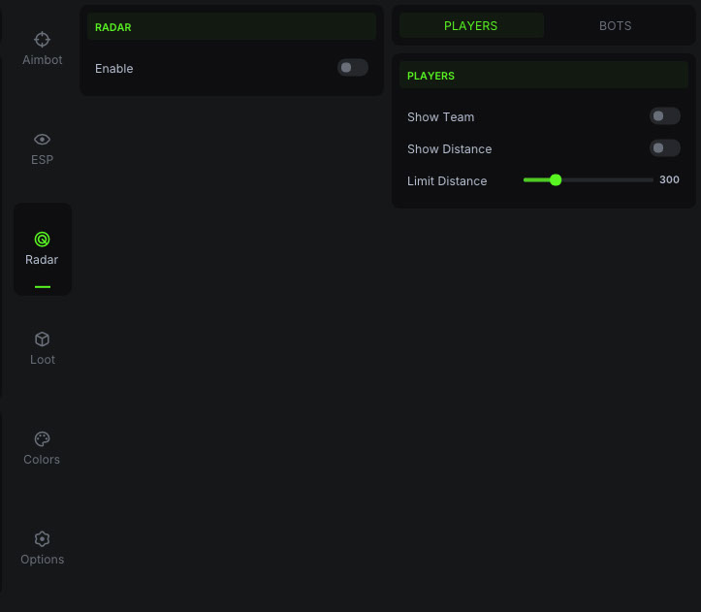
Task: Toggle the Radar Enable switch
Action: coord(352,68)
